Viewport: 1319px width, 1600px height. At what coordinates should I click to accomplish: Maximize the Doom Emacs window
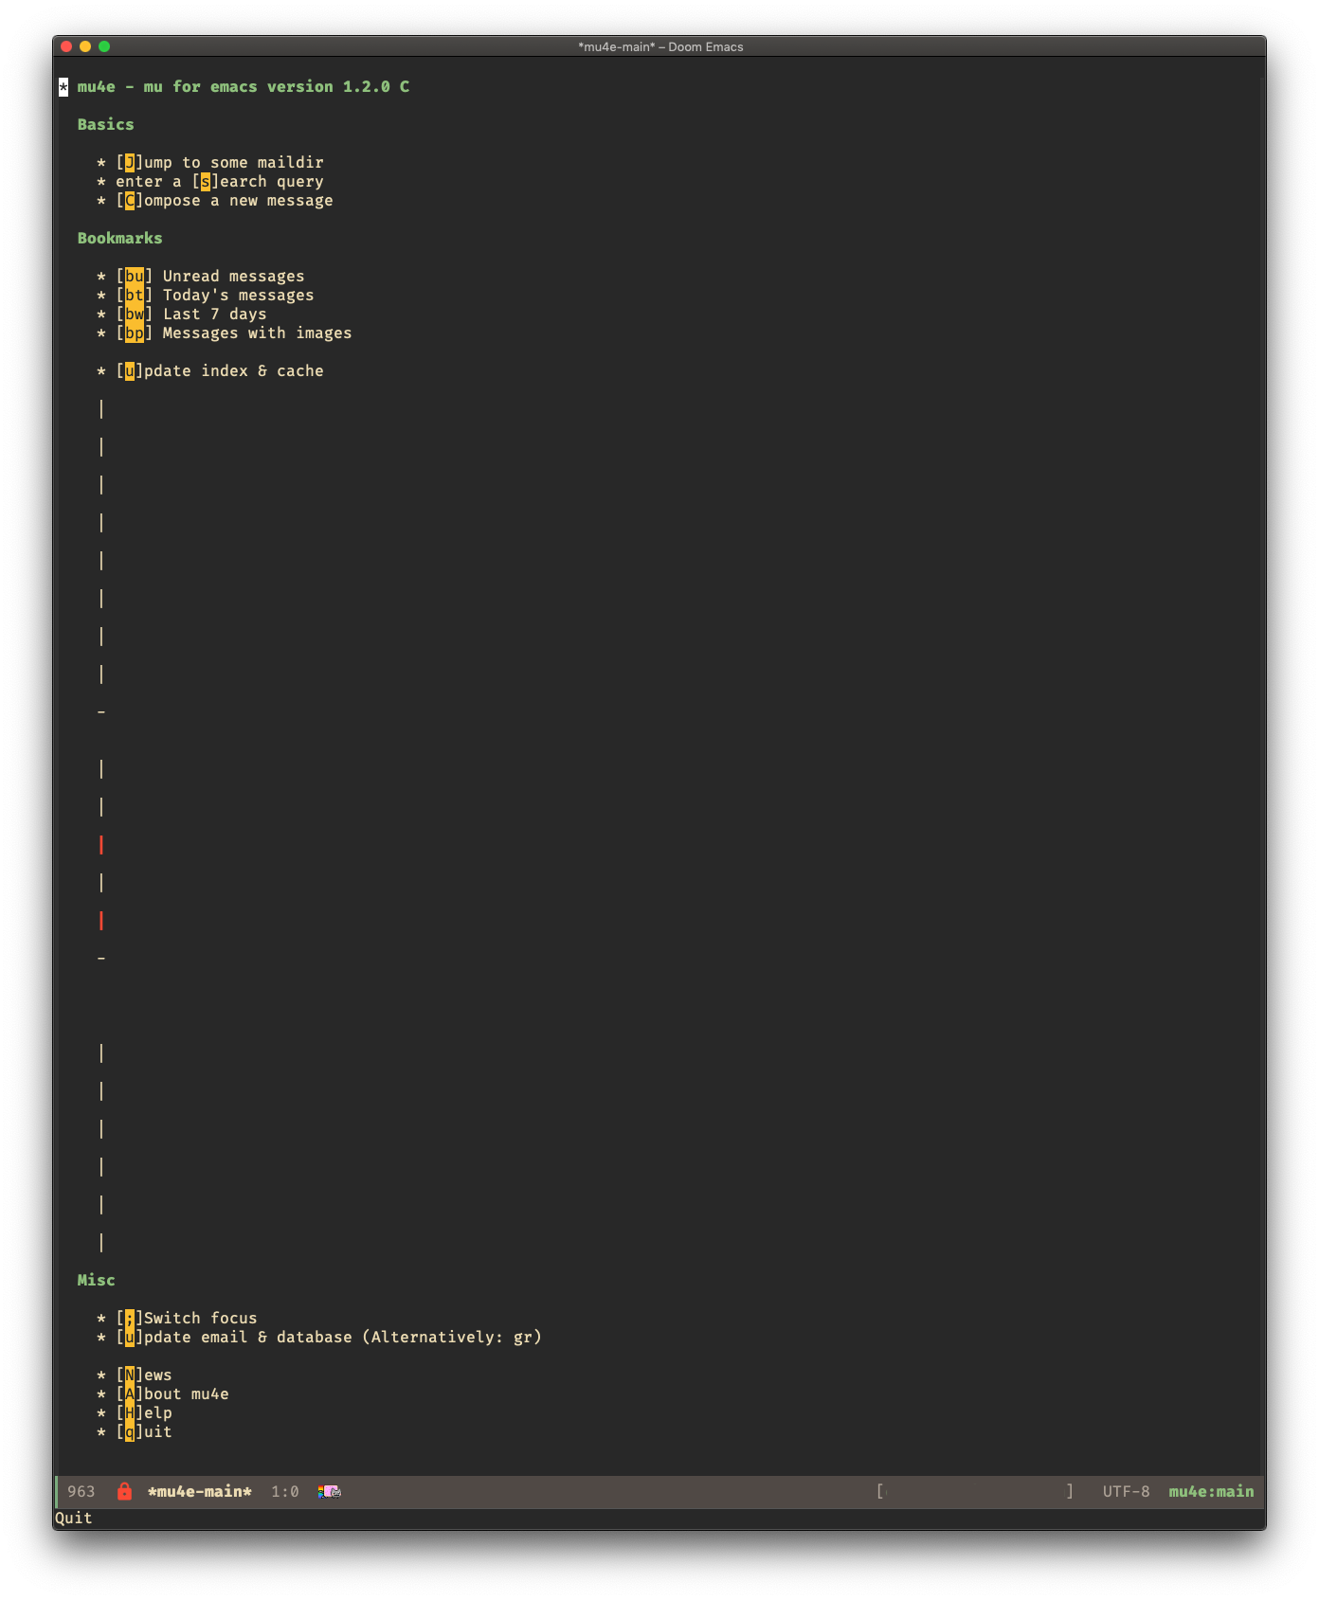tap(104, 46)
